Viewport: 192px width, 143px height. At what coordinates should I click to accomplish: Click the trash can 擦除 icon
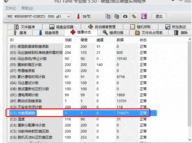click(176, 33)
